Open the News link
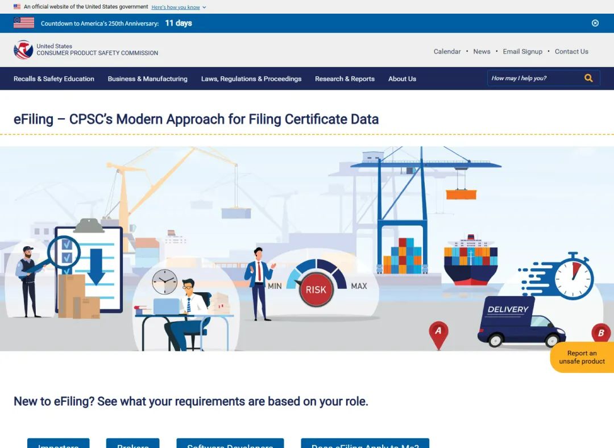 pos(482,51)
